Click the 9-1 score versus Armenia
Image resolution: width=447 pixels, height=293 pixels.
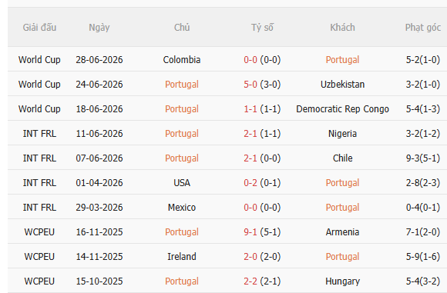pyautogui.click(x=250, y=232)
